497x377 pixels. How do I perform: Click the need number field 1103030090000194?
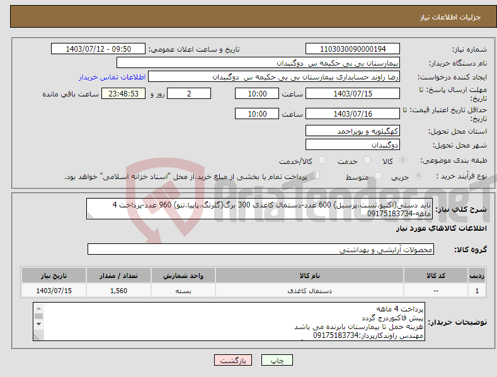(x=353, y=49)
